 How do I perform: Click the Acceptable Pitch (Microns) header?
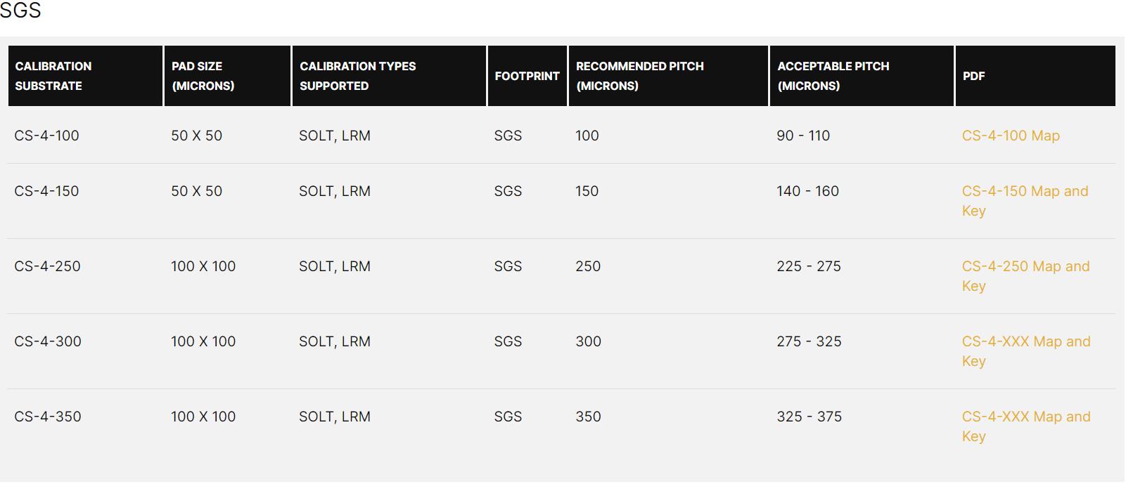pyautogui.click(x=833, y=76)
